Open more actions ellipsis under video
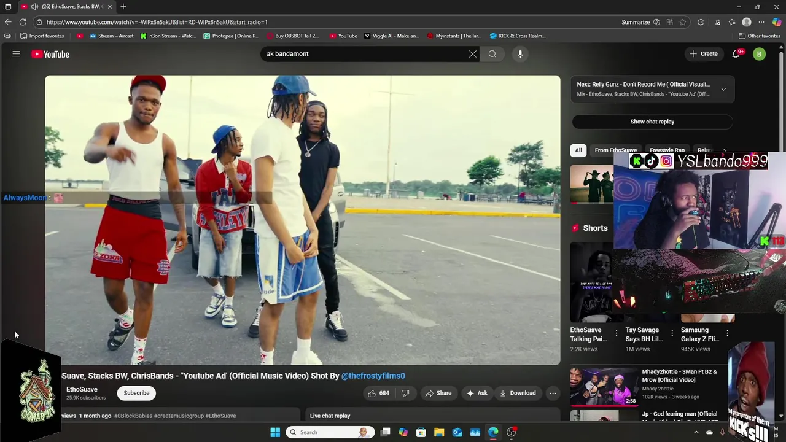 click(553, 393)
